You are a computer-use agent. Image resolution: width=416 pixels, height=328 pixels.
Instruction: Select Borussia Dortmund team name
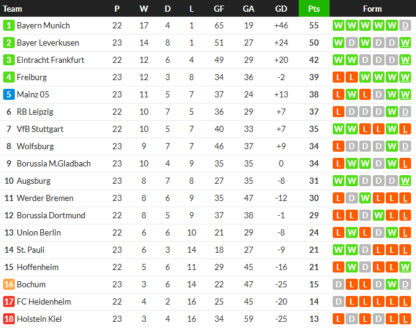pyautogui.click(x=51, y=216)
